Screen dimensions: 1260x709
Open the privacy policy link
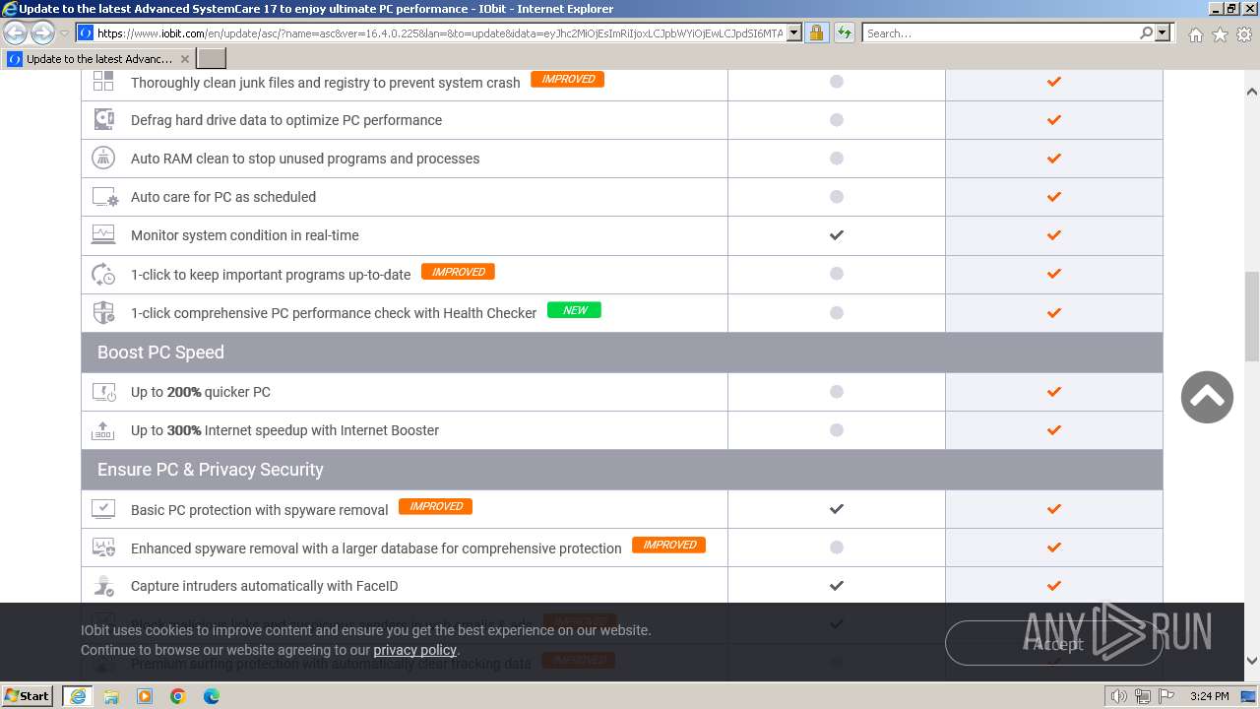(x=414, y=650)
